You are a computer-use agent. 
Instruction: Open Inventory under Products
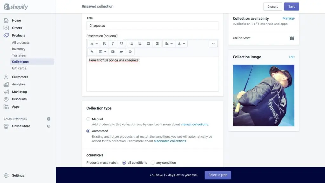(x=19, y=49)
